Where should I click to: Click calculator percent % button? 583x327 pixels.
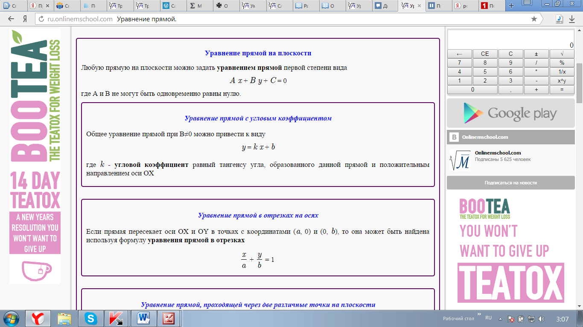tap(562, 63)
